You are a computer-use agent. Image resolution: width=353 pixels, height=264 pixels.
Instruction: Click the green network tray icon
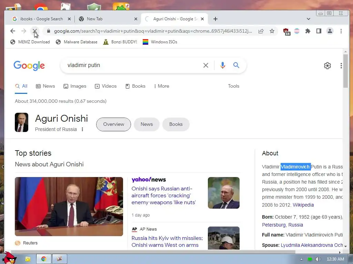point(310,259)
